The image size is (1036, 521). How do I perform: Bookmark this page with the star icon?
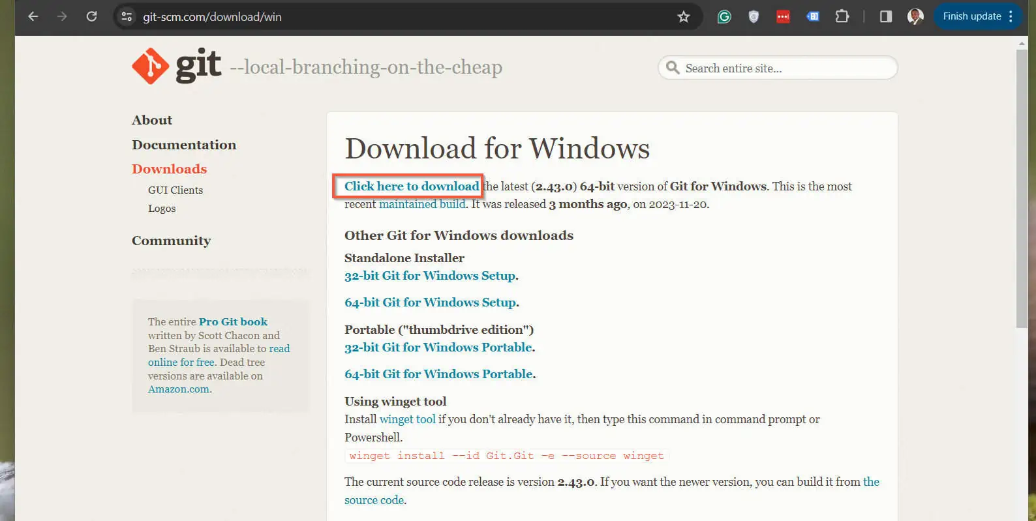tap(683, 16)
